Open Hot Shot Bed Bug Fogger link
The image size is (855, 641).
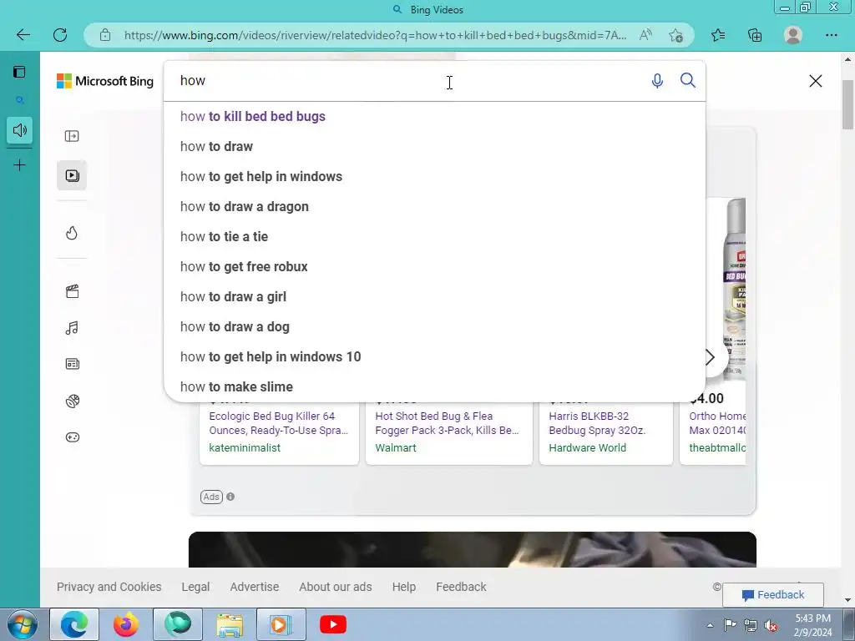tap(448, 423)
